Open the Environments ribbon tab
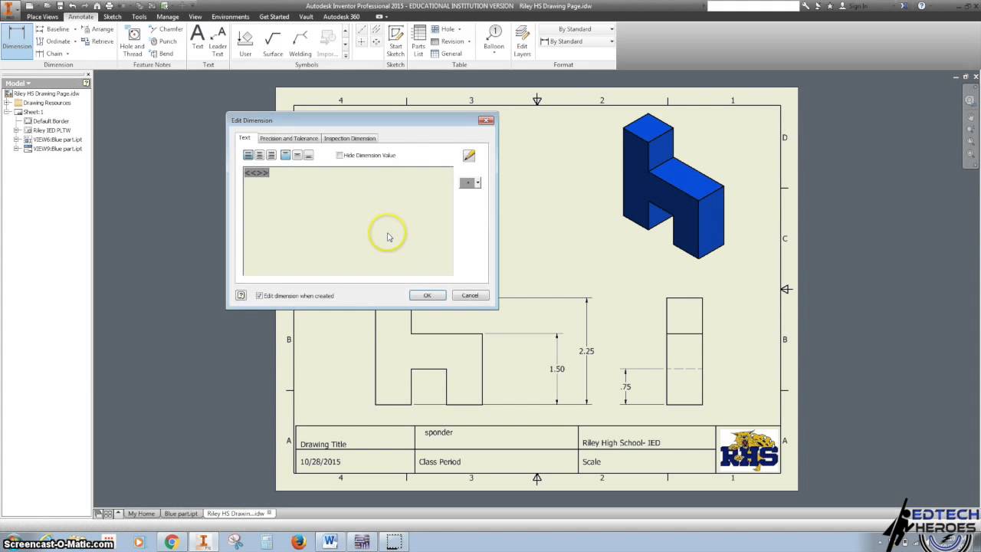 (231, 16)
